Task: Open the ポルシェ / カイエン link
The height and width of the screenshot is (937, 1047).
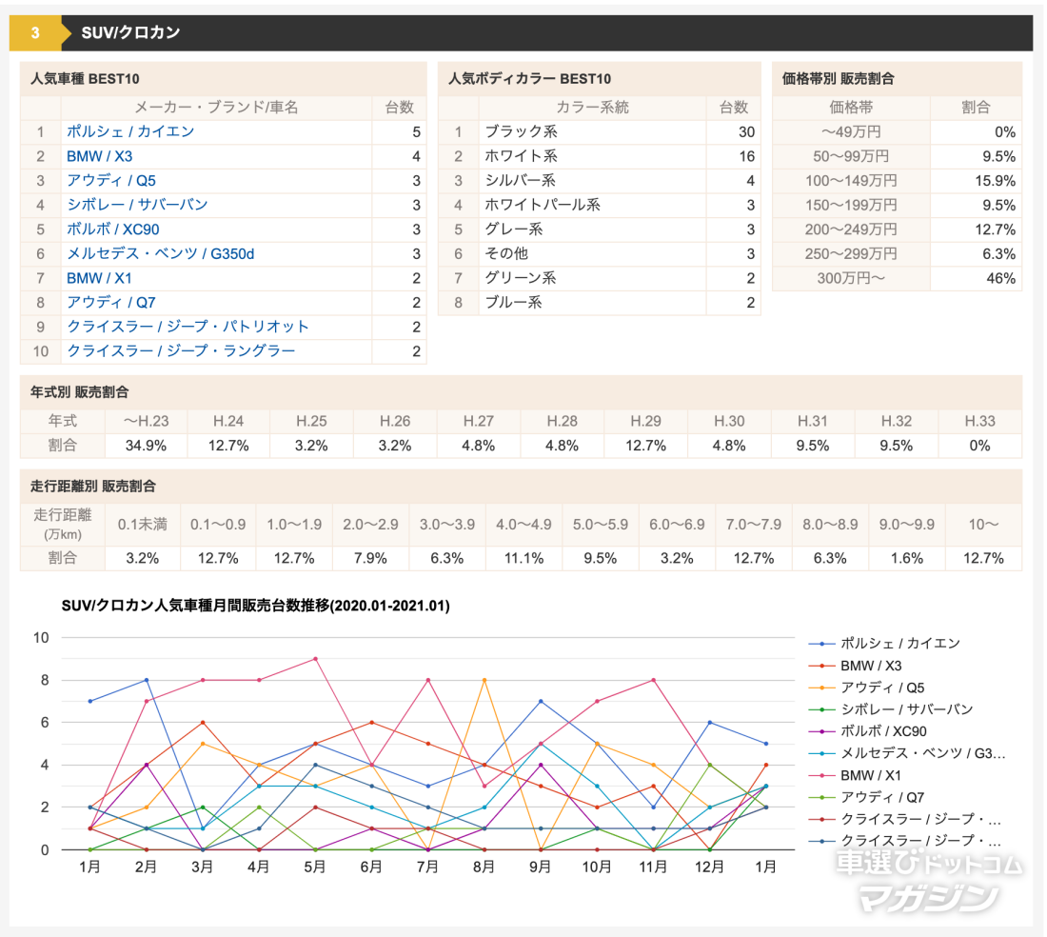Action: [130, 131]
